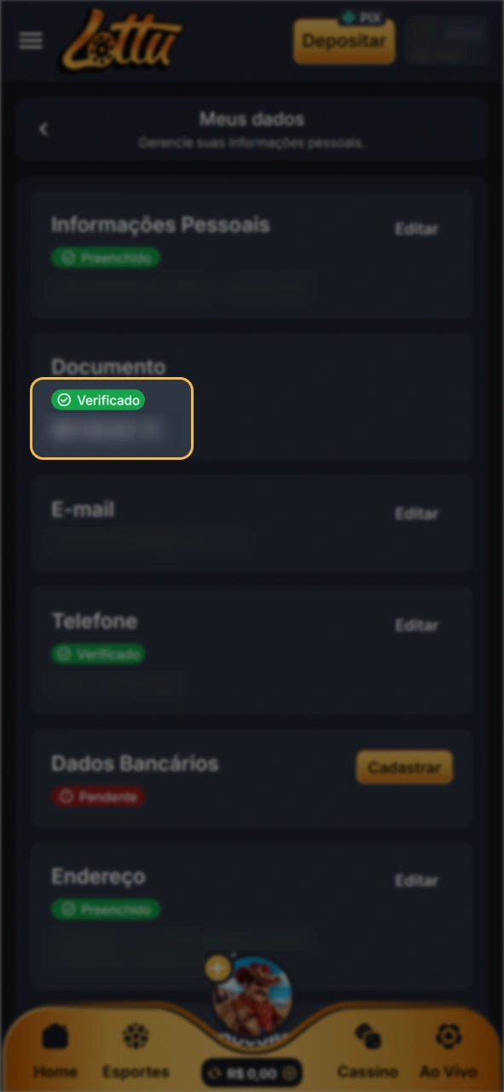The width and height of the screenshot is (504, 1092).
Task: Open the Esportes ball icon
Action: (x=136, y=1037)
